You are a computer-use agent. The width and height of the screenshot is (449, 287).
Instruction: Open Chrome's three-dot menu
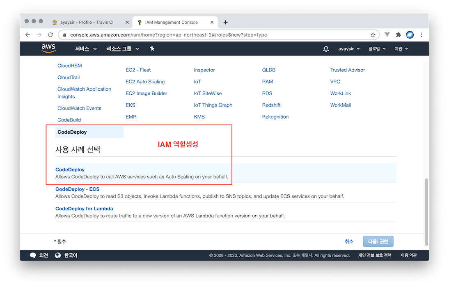pos(421,35)
